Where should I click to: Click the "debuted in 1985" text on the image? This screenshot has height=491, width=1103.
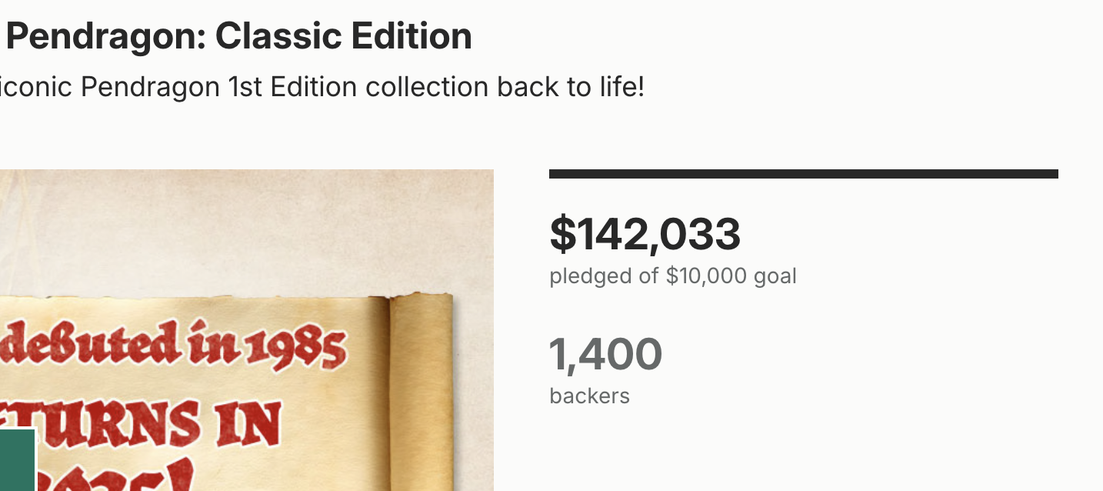click(x=171, y=346)
